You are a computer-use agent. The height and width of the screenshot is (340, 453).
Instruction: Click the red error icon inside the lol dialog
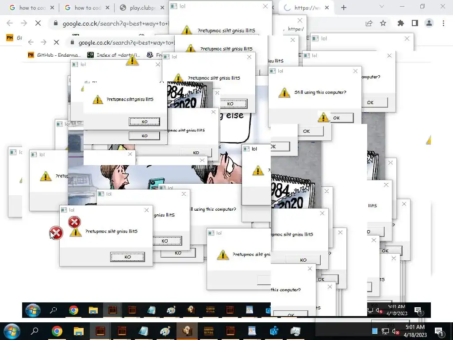coord(74,222)
